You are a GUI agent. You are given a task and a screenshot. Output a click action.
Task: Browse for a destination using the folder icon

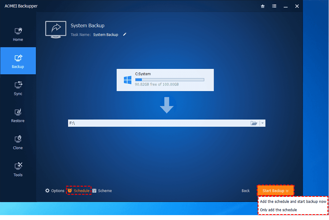click(254, 123)
